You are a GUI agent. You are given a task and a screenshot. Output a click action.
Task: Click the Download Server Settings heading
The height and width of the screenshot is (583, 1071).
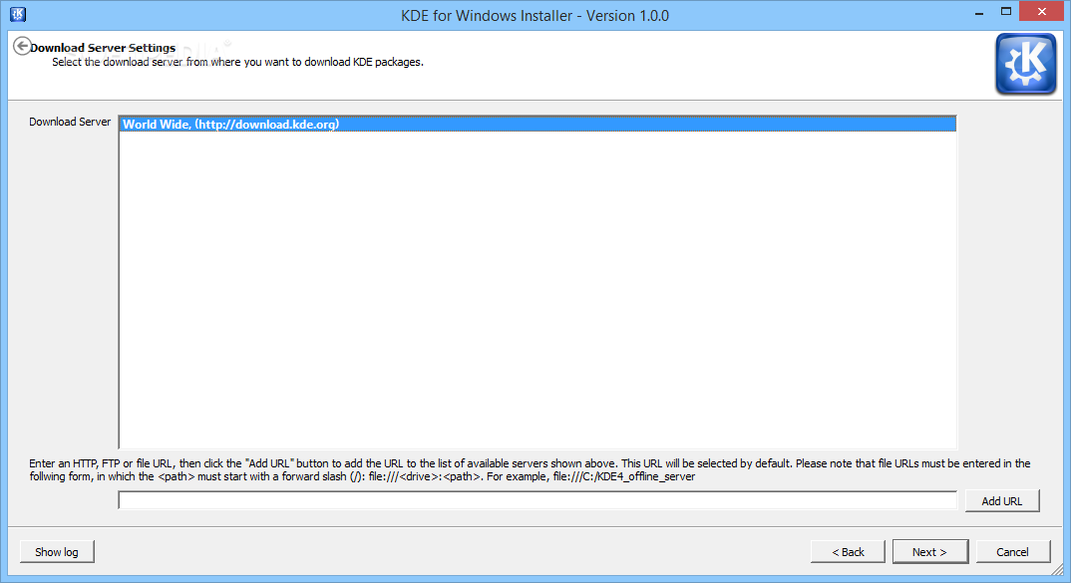coord(103,48)
